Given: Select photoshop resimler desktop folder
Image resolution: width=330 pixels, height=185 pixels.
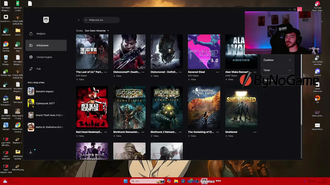Looking at the screenshot, I should pos(18,155).
